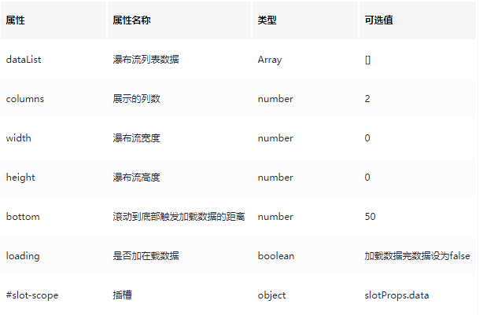Click the 滚动到底部触发加载数据的距离 description
483x315 pixels.
click(x=179, y=217)
